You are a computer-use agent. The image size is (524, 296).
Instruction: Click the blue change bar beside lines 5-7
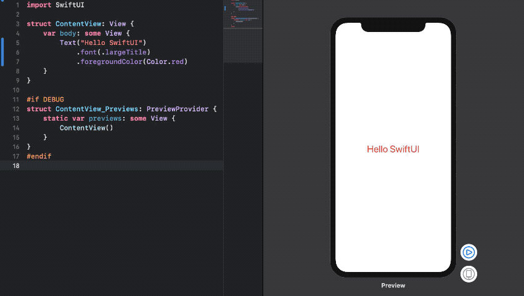(x=2, y=52)
